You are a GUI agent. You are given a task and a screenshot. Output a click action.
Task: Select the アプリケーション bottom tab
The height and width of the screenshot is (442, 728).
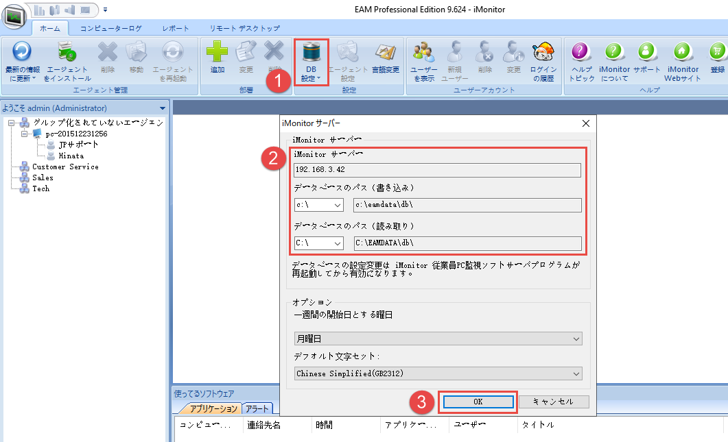point(213,408)
